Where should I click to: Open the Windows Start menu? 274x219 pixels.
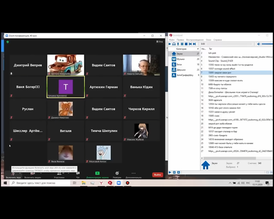click(x=5, y=183)
